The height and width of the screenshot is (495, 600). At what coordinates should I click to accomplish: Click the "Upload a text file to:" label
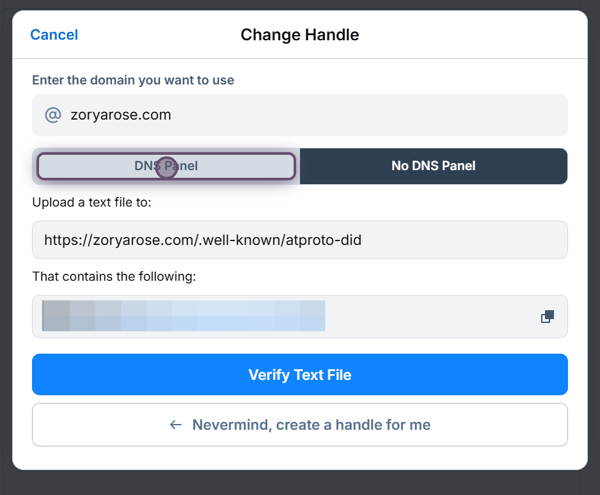(x=91, y=203)
